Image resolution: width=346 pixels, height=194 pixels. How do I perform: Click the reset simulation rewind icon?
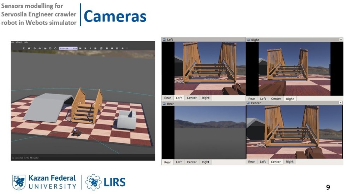tap(80, 48)
